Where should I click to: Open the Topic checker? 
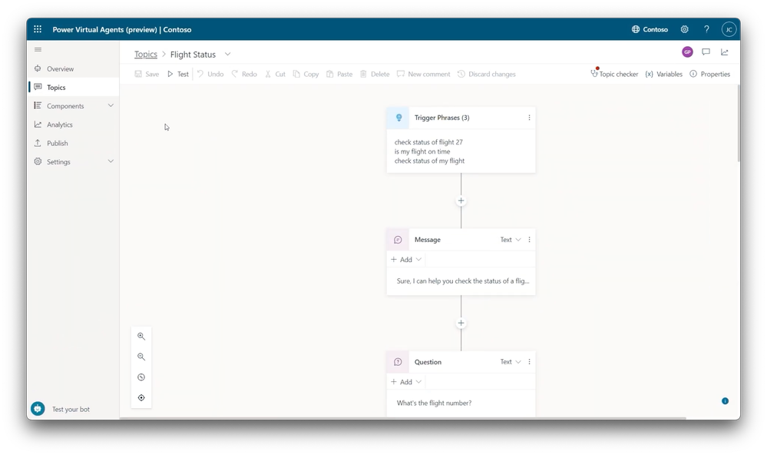point(614,74)
